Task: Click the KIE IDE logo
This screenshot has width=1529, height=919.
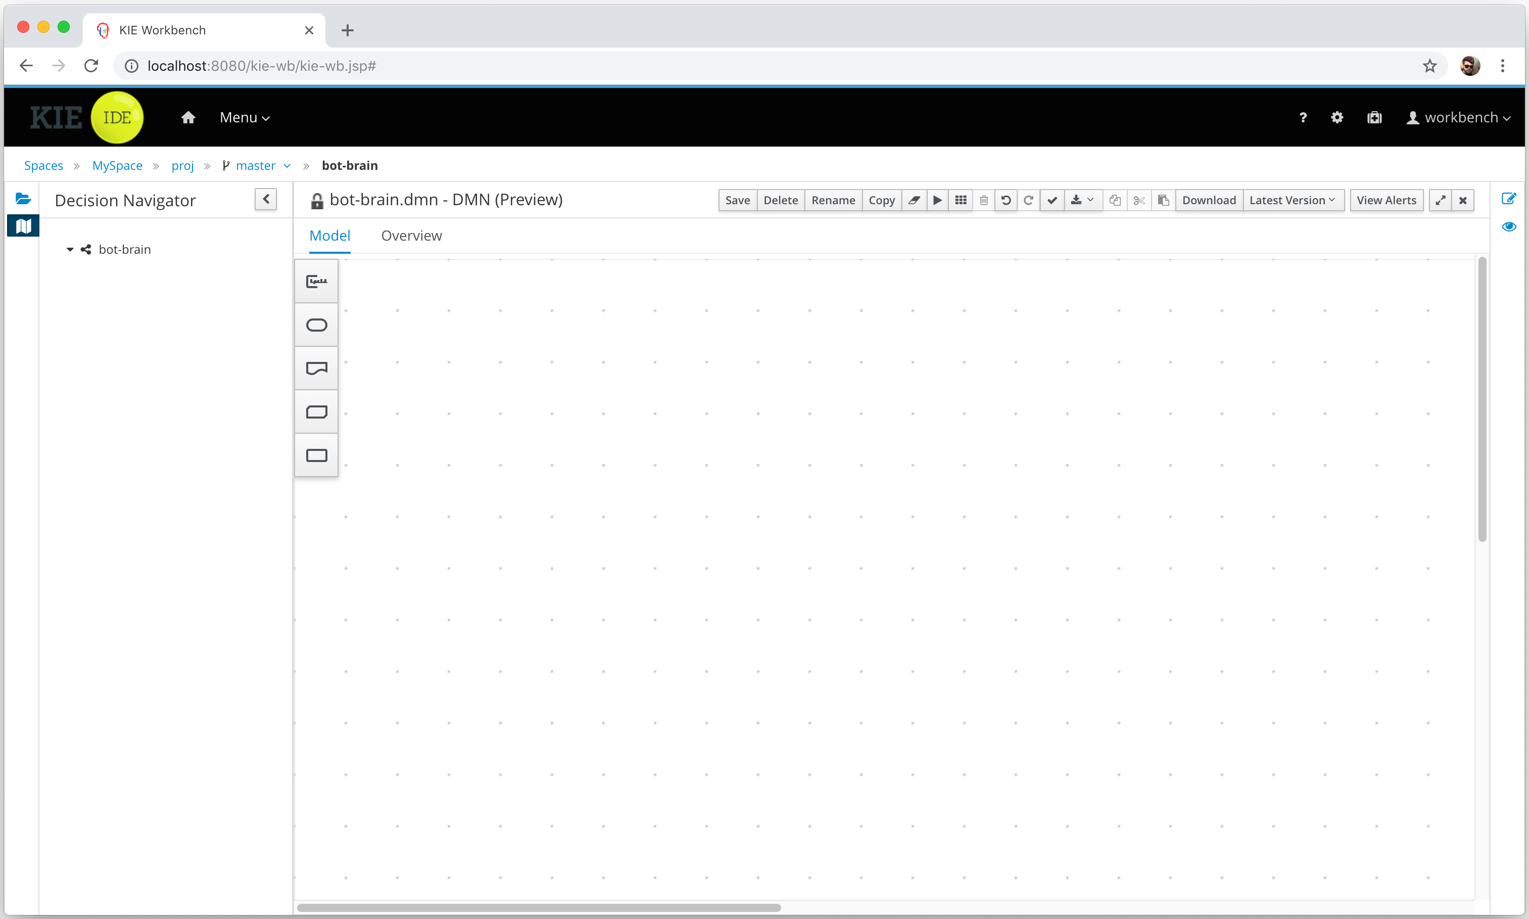Action: click(86, 117)
